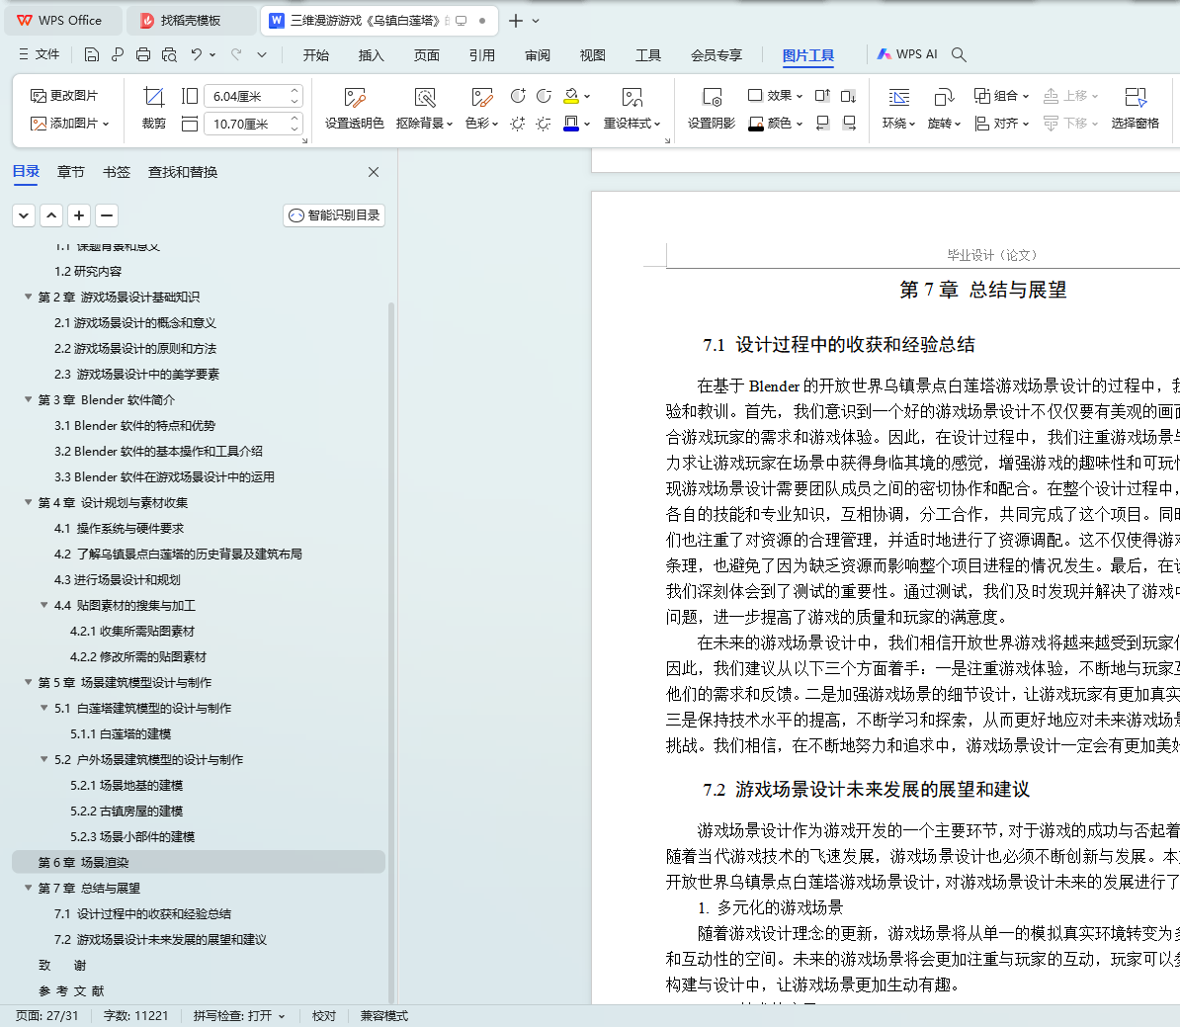Click the increase contrast icon
This screenshot has height=1027, width=1180.
(x=518, y=96)
